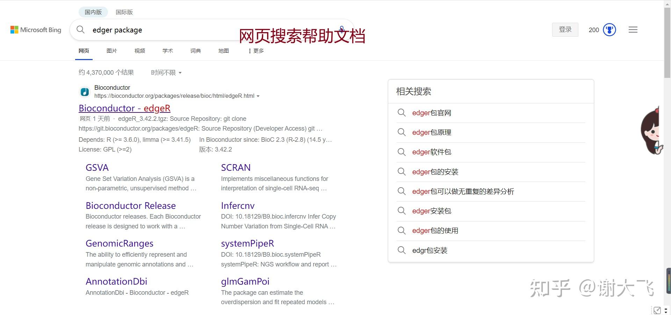Screen dimensions: 671x315
Task: Open the SCRAN sublink
Action: [x=236, y=168]
